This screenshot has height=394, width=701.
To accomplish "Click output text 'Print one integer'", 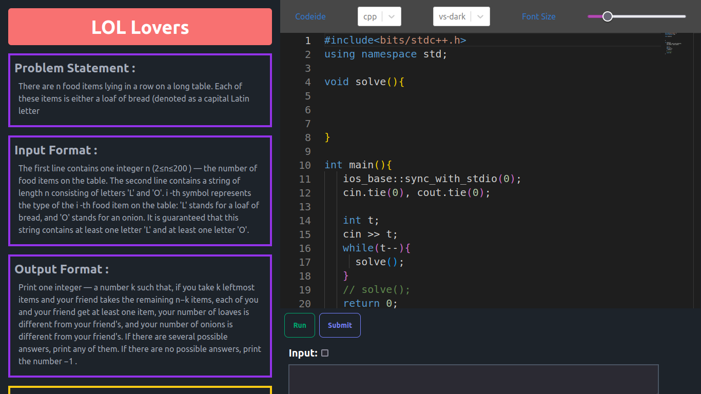I will click(50, 287).
